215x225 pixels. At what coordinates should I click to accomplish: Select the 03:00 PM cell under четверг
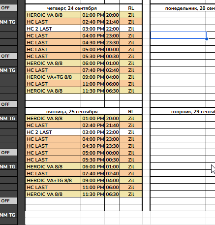click(93, 29)
